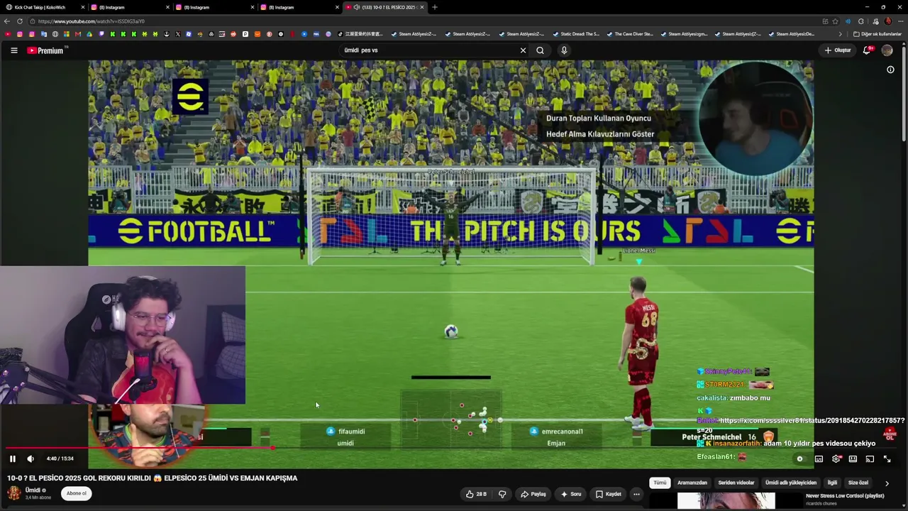Click the Abone Ol channel watermark
Viewport: 908px width, 511px height.
tap(890, 434)
